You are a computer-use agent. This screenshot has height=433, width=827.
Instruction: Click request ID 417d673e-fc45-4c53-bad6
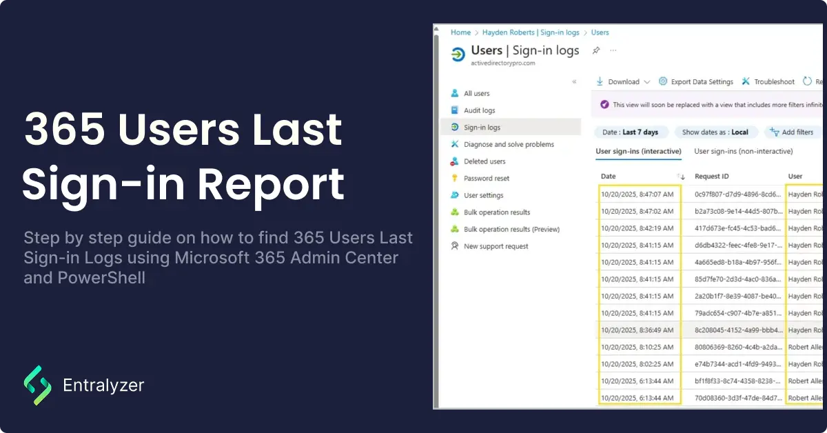point(738,228)
